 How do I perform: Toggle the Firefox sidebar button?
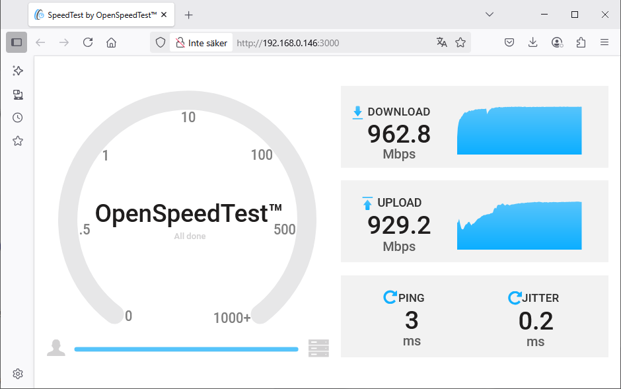[17, 42]
